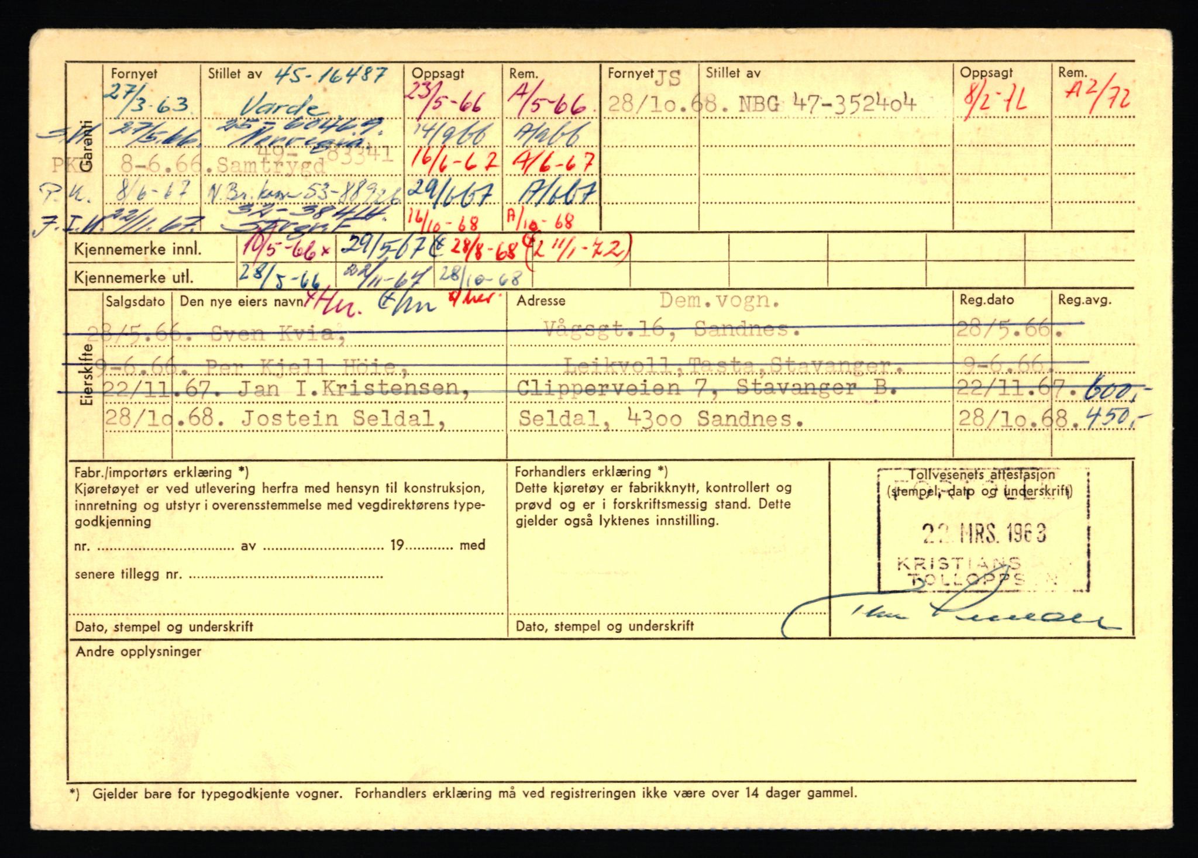
Task: Select the crossed-out name Per Kjell Höie
Action: point(307,367)
